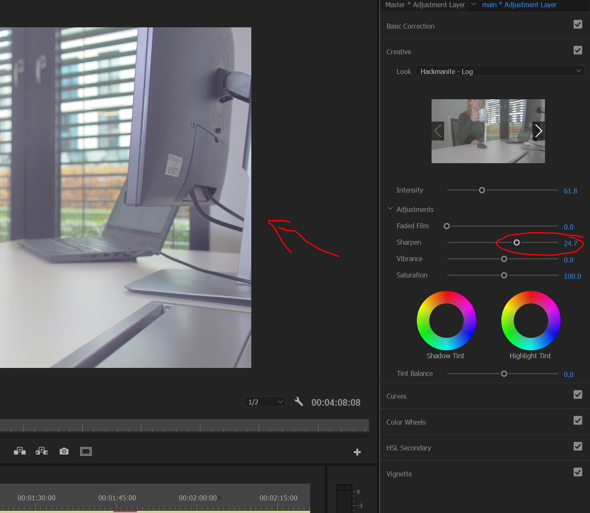The image size is (590, 513).
Task: Open the Look dropdown Hackmanite - Log
Action: point(500,71)
